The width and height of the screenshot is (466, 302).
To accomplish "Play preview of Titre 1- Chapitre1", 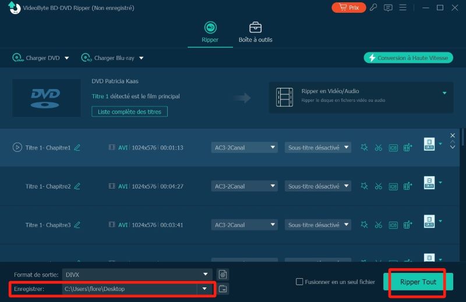I will [x=17, y=148].
